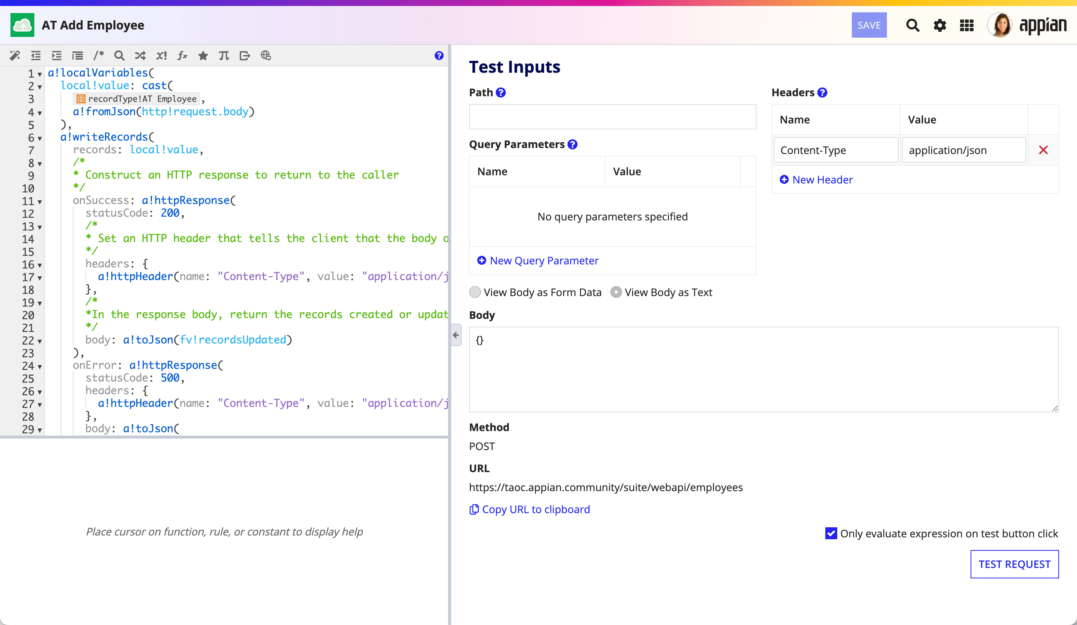Collapse code fold arrow on line 6
This screenshot has width=1077, height=625.
pos(40,138)
